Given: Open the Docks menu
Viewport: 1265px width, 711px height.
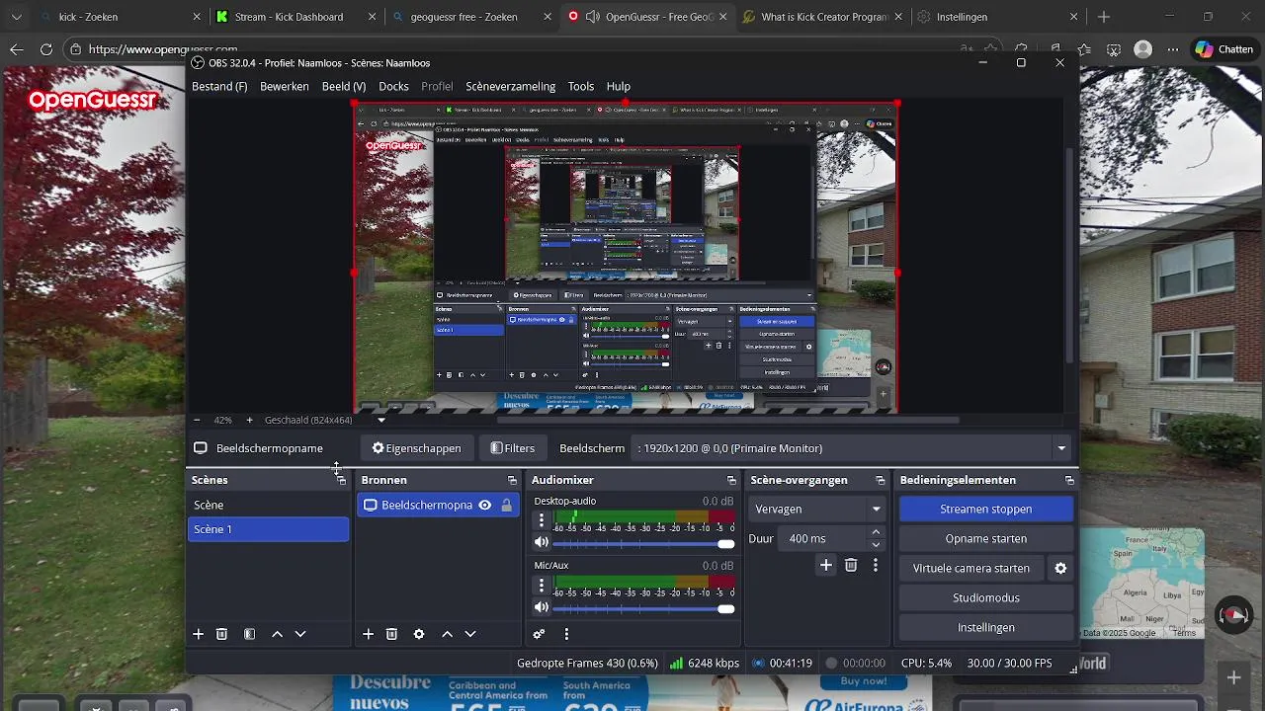Looking at the screenshot, I should [393, 86].
